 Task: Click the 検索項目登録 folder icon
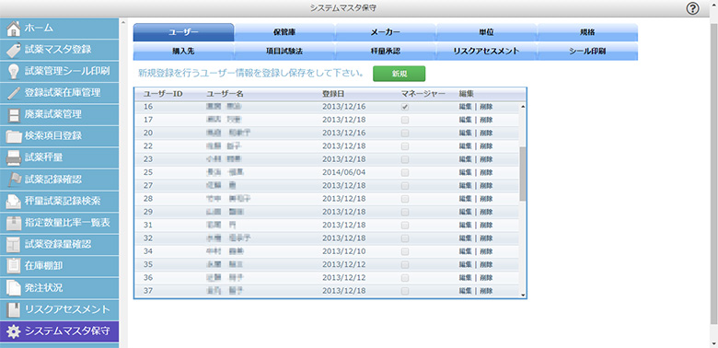[x=14, y=136]
